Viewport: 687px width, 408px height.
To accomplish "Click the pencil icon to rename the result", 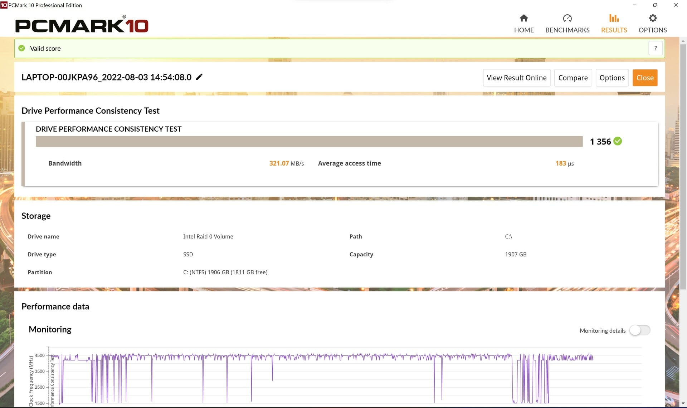I will [199, 77].
